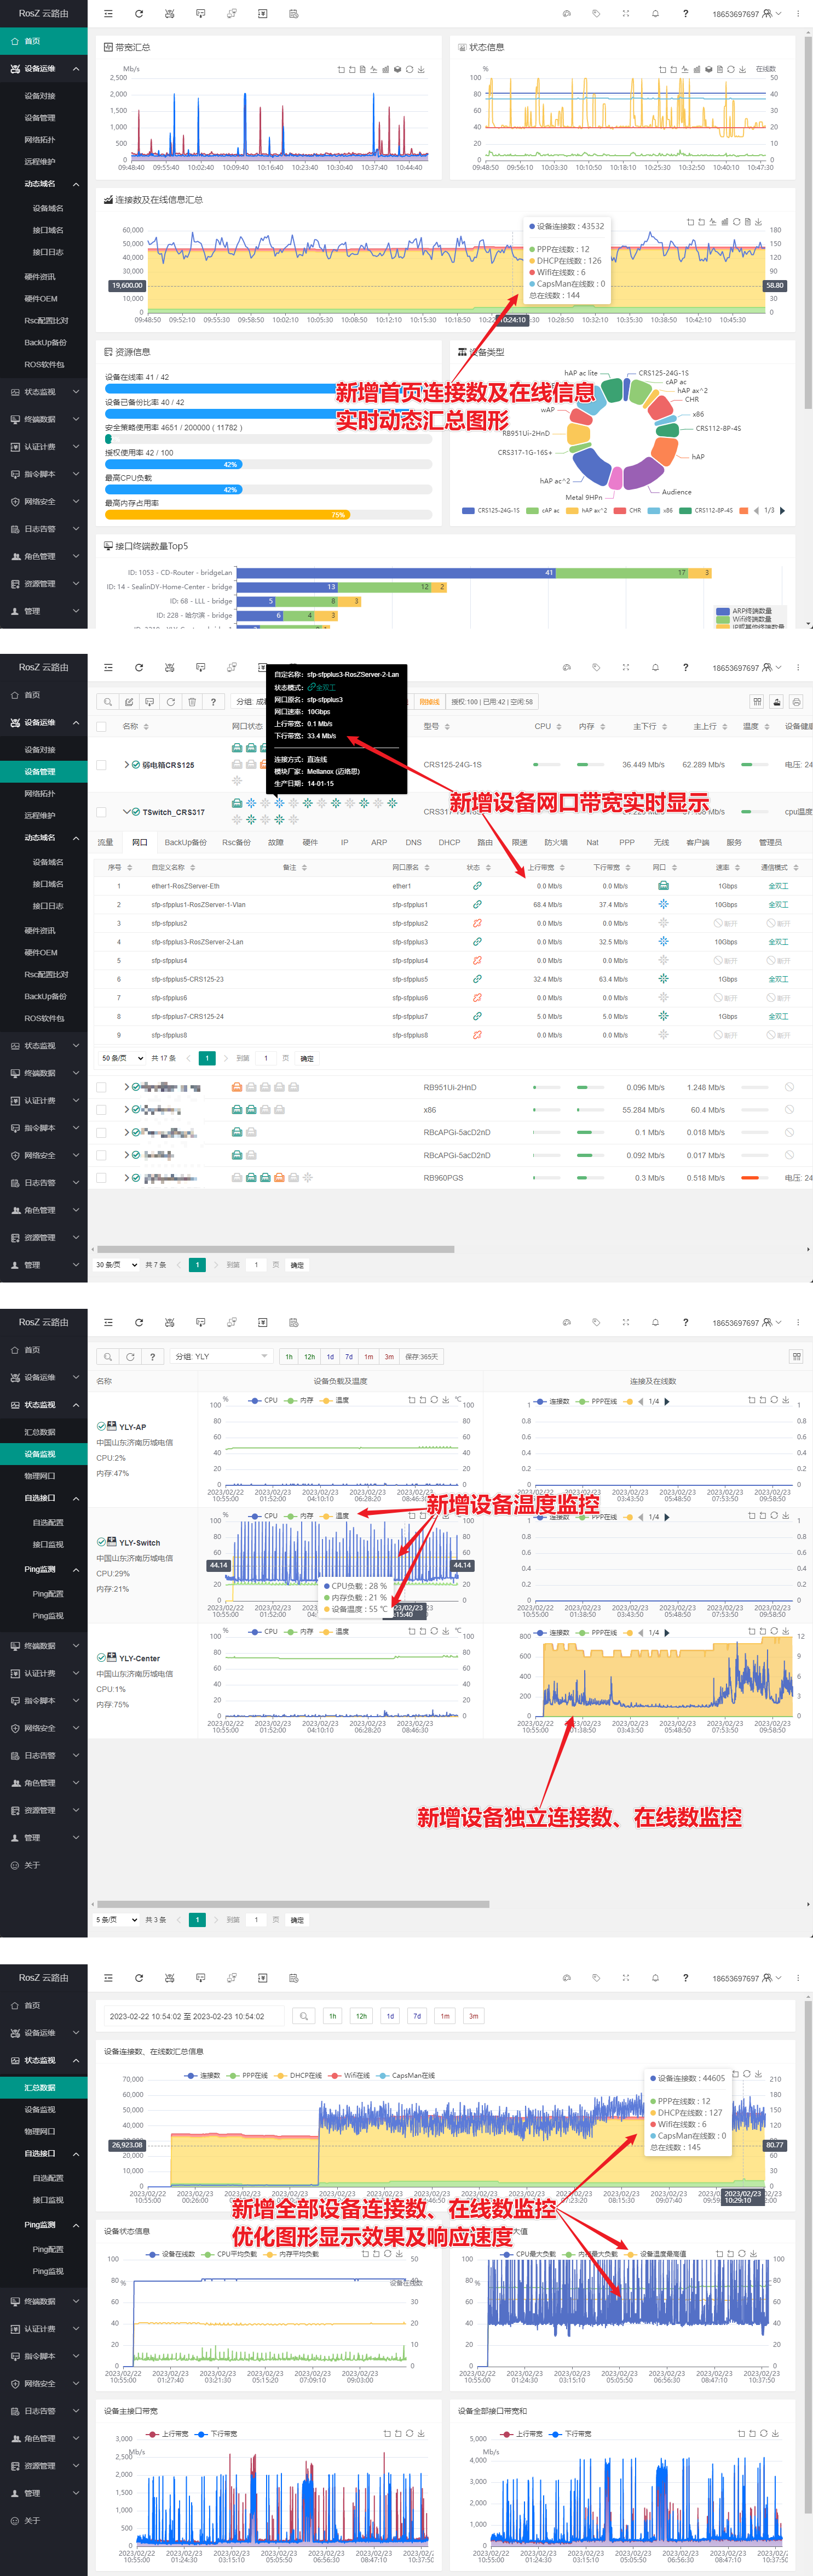Image resolution: width=813 pixels, height=2576 pixels.
Task: Tick checkbox for 弱电箱CRS125 row
Action: click(101, 765)
